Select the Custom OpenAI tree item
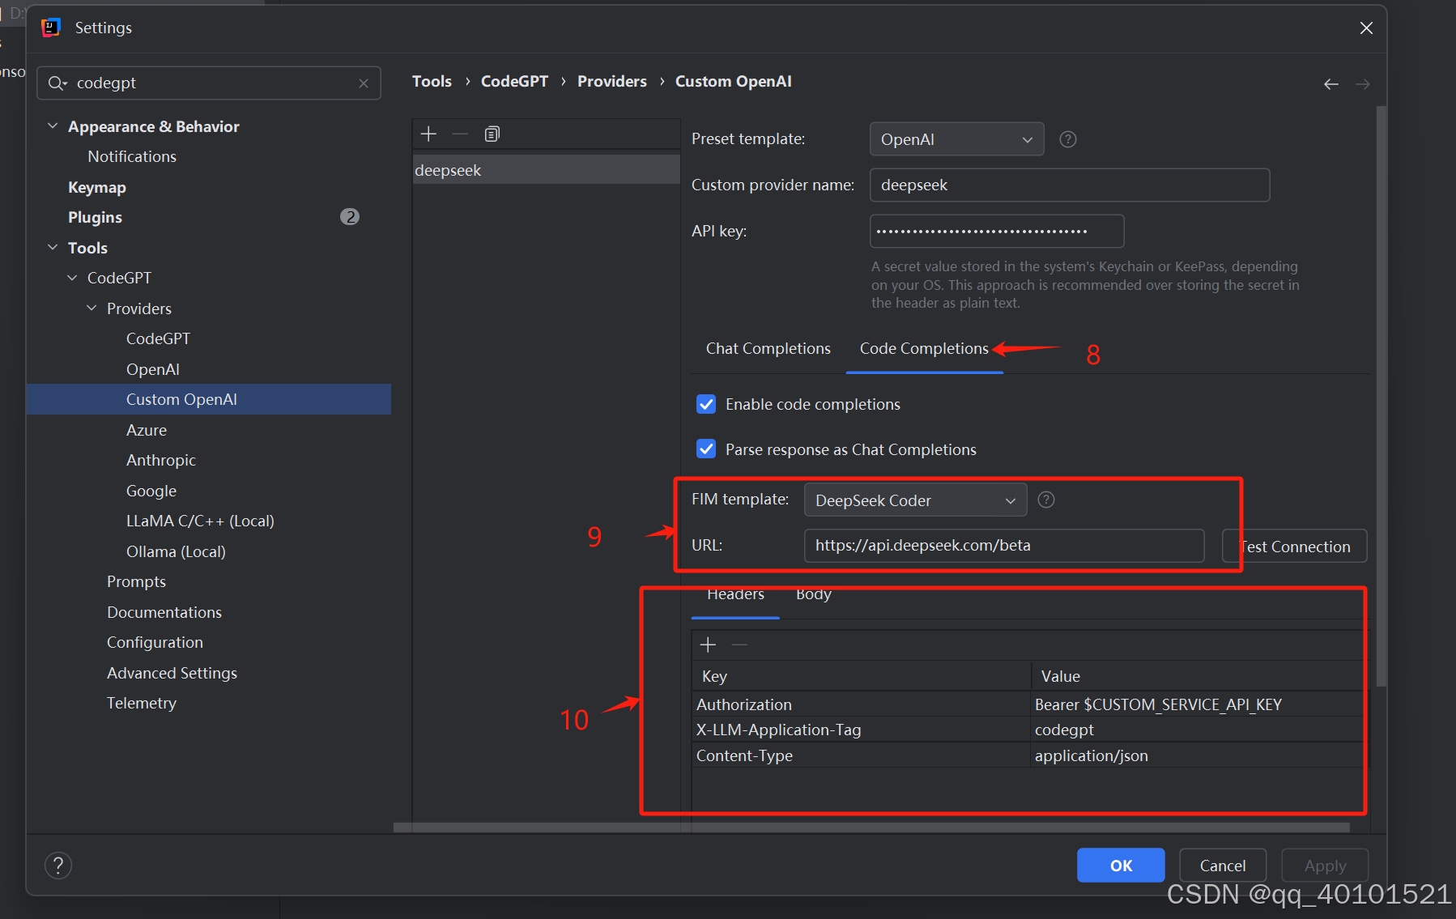 point(209,399)
